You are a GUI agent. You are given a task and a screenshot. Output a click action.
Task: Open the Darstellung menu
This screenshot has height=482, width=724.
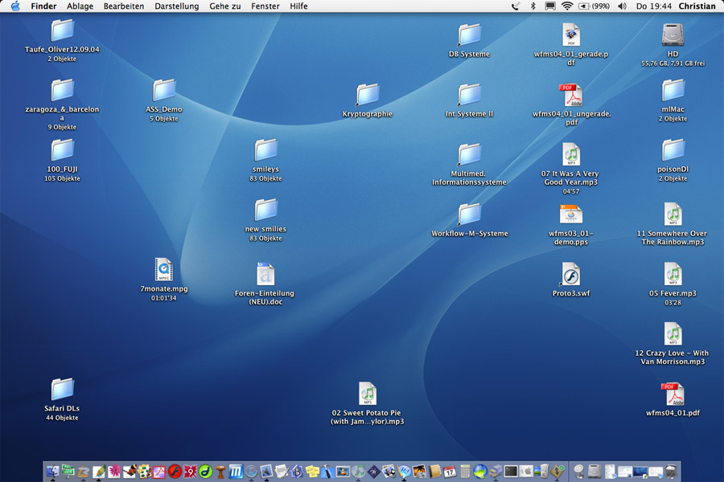[176, 6]
